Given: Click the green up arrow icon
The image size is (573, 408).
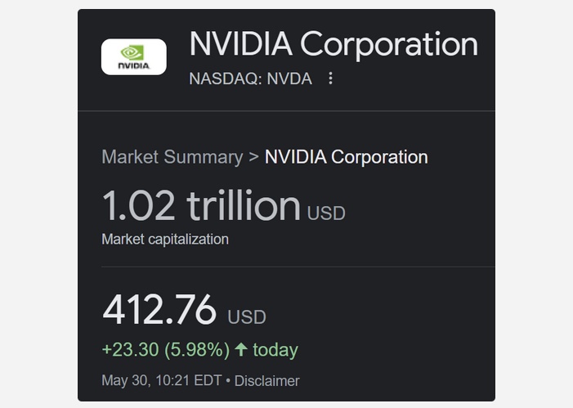Looking at the screenshot, I should pyautogui.click(x=241, y=349).
